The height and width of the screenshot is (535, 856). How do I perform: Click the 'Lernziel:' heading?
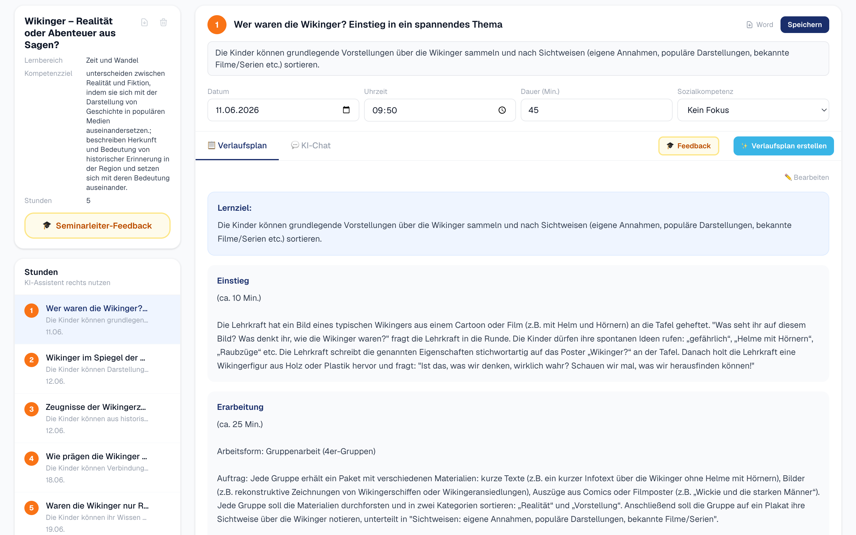(235, 208)
